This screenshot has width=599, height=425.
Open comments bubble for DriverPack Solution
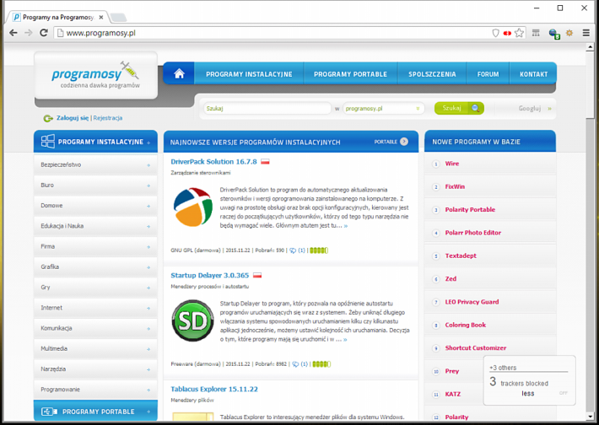pyautogui.click(x=293, y=250)
